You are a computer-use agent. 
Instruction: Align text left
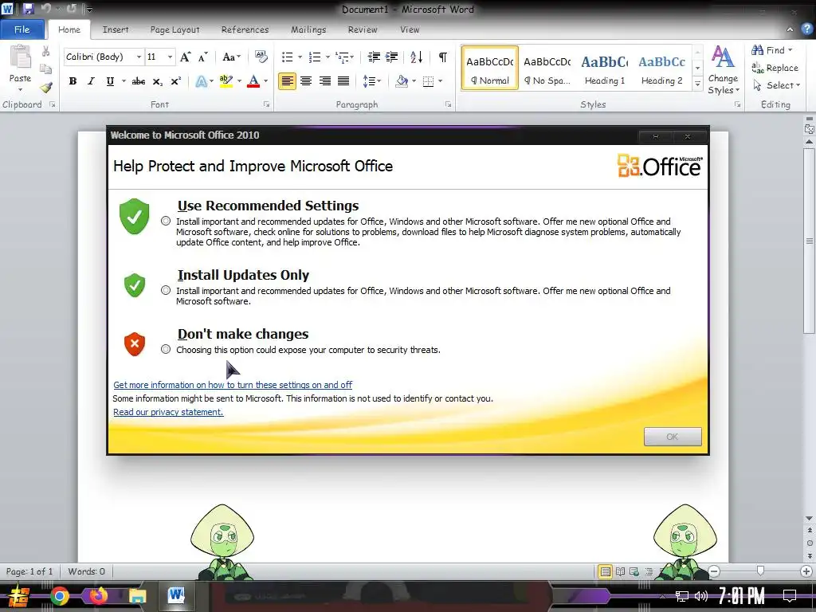tap(287, 81)
